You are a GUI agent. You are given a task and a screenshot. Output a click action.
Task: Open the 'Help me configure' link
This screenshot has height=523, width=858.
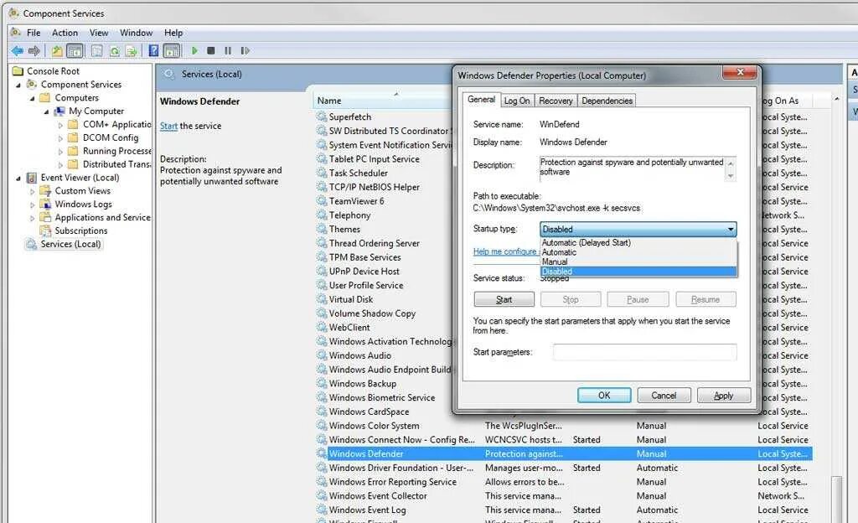coord(504,251)
